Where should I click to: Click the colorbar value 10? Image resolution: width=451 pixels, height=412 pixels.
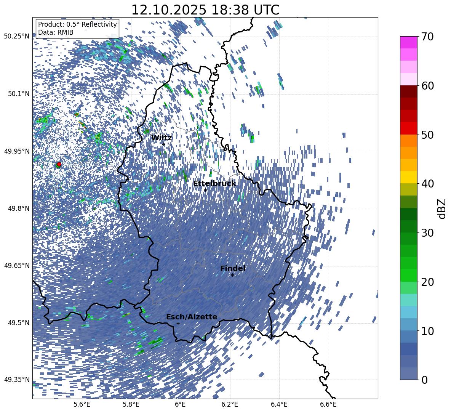click(x=427, y=331)
